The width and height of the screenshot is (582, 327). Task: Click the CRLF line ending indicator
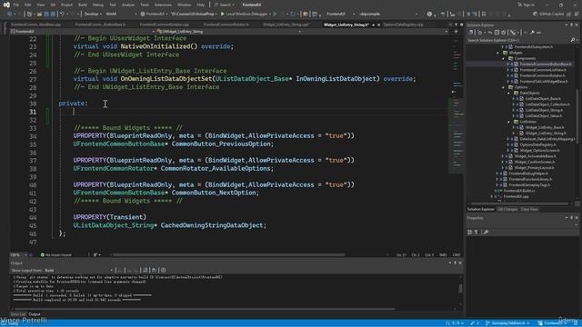click(x=457, y=255)
